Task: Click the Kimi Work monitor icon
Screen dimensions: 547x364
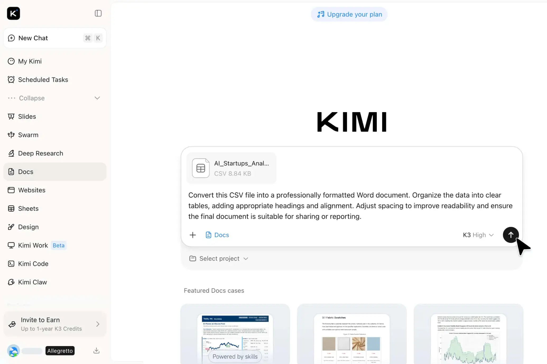Action: (x=11, y=246)
